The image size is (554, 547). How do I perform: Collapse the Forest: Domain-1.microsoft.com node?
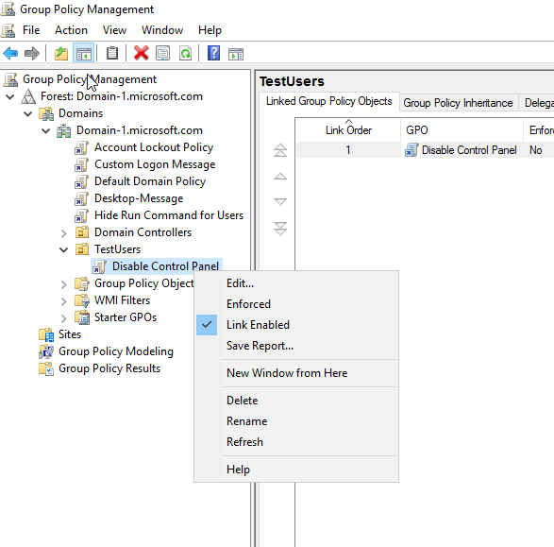pos(10,96)
